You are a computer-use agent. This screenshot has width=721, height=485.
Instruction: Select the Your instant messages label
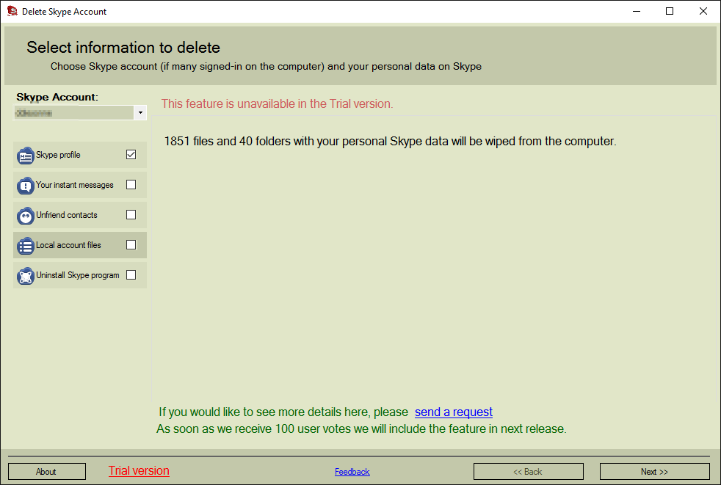tap(75, 185)
